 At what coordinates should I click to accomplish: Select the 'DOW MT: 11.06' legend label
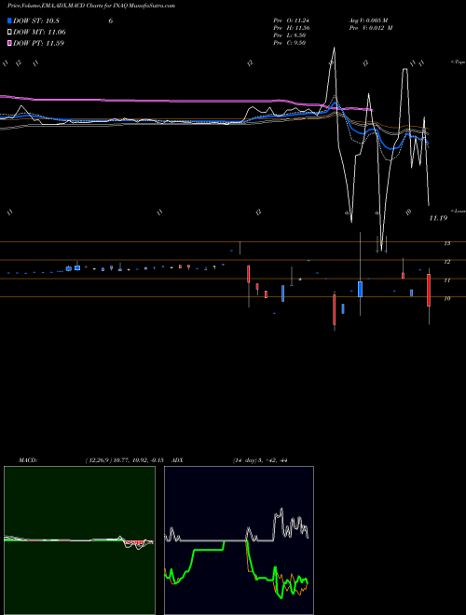[x=39, y=33]
